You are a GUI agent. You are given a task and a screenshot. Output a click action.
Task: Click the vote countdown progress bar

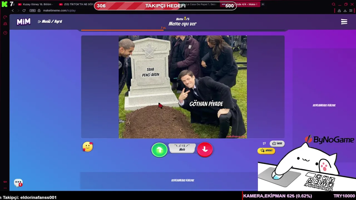(183, 30)
